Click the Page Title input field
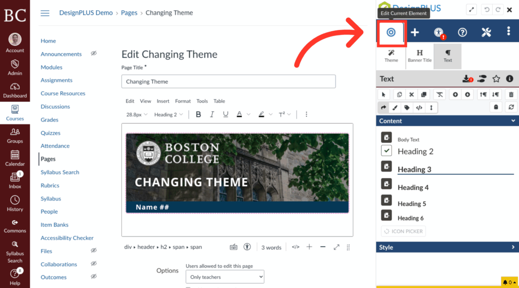The height and width of the screenshot is (288, 519). [229, 81]
